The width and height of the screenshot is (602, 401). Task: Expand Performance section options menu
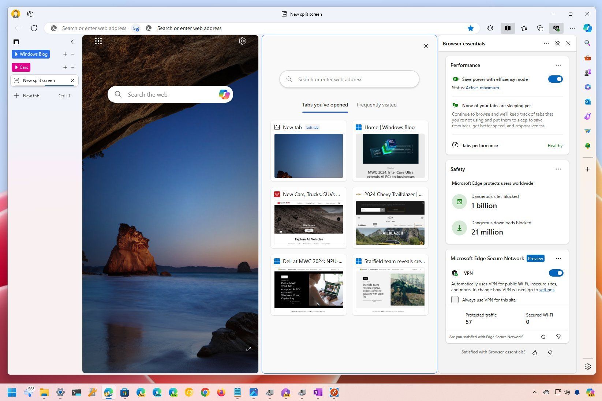click(558, 65)
